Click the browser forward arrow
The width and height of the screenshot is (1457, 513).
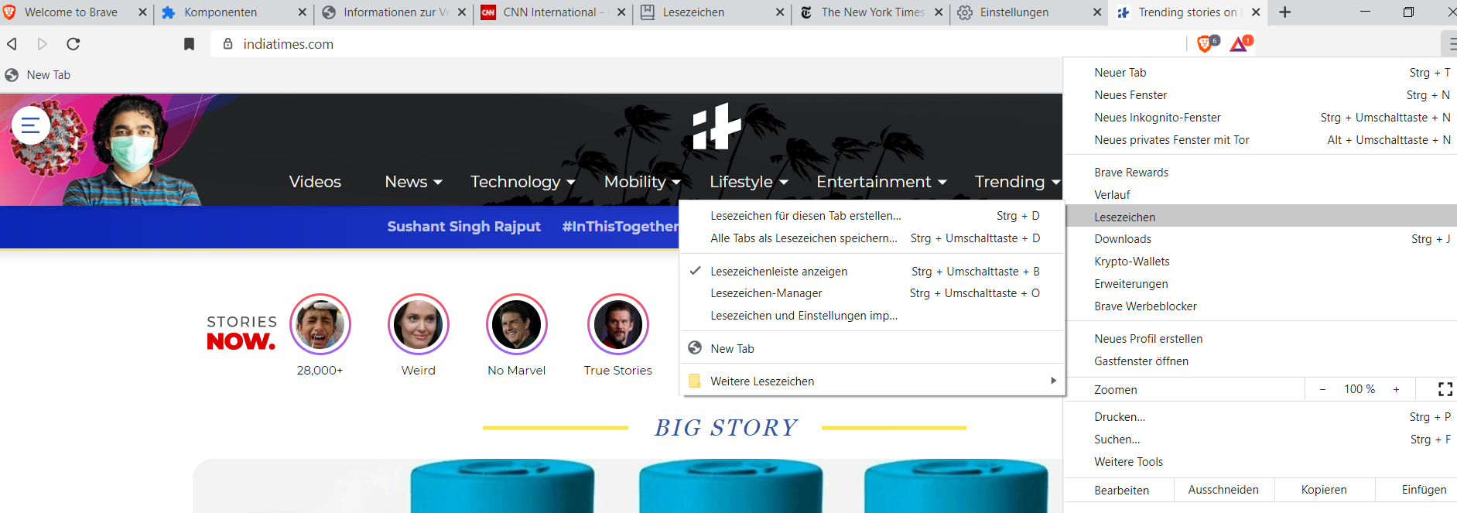click(43, 44)
